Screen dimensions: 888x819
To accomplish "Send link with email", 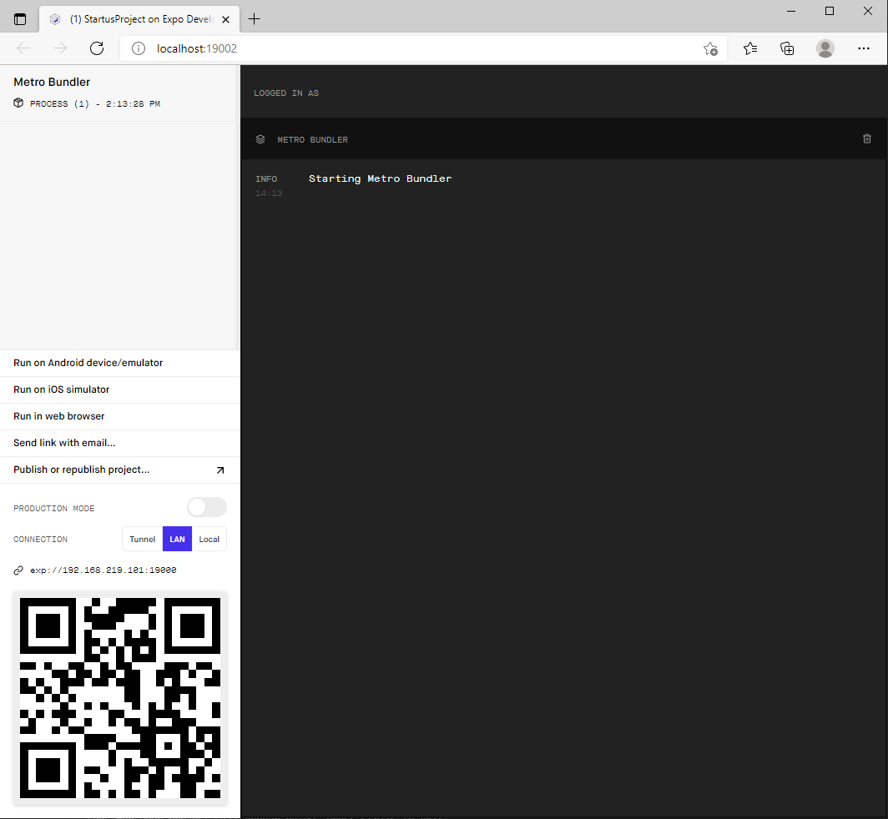I will (x=120, y=443).
